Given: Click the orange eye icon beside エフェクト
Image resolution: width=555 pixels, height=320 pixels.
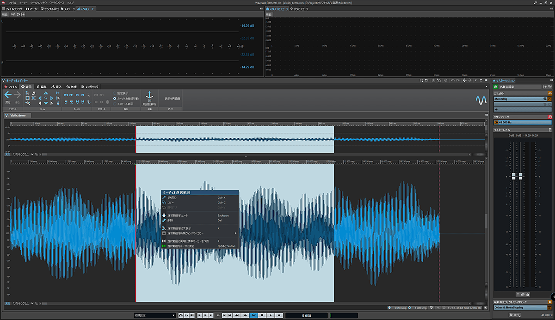Looking at the screenshot, I should click(x=550, y=93).
